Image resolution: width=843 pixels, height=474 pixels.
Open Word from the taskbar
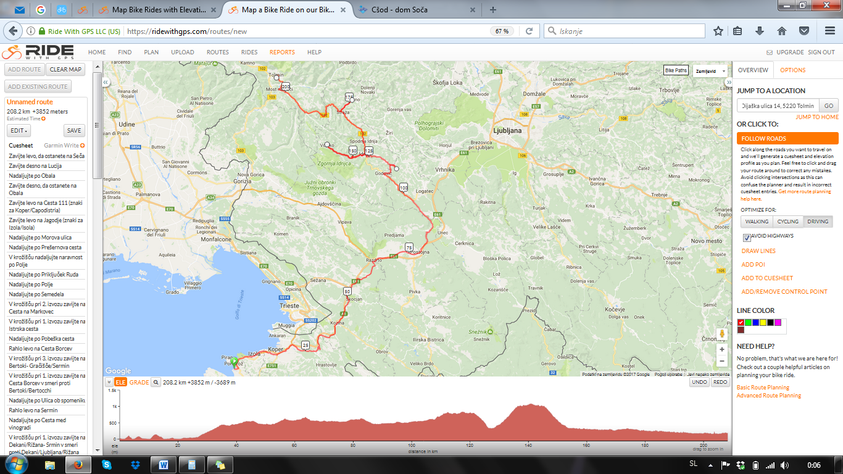click(164, 465)
